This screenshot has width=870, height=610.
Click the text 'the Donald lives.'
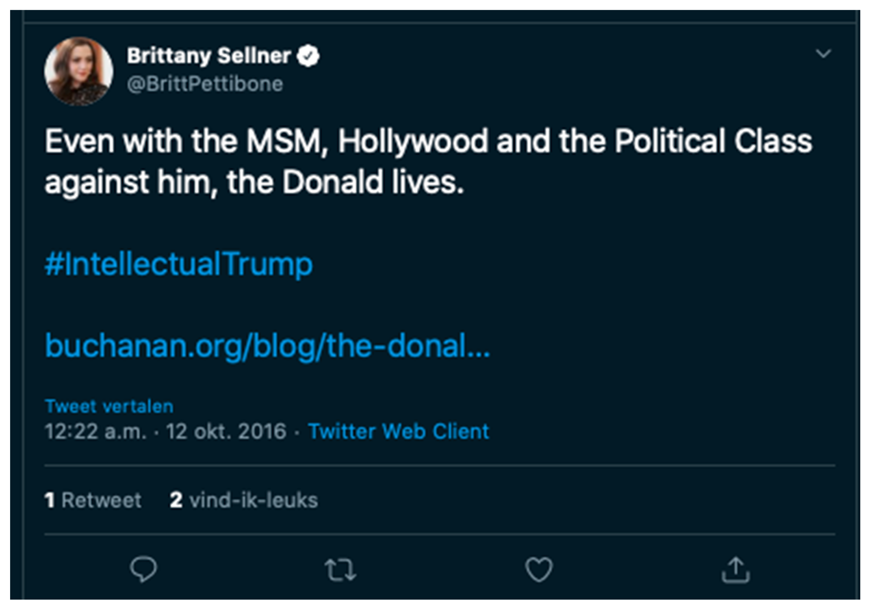tap(345, 182)
